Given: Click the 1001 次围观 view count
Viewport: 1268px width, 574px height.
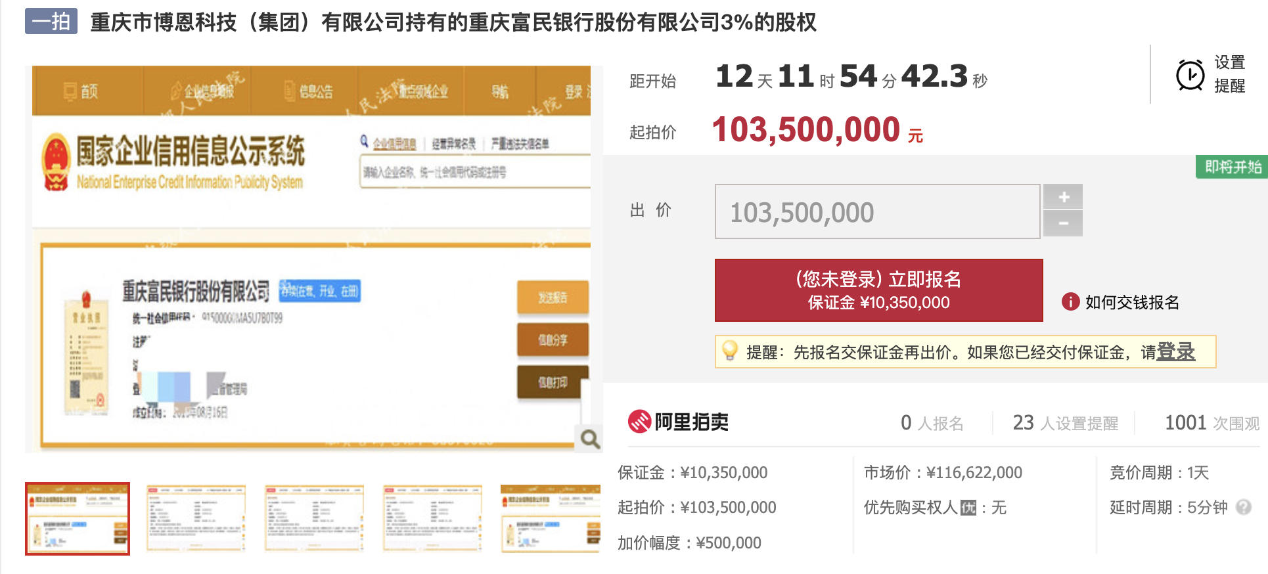Looking at the screenshot, I should tap(1212, 422).
